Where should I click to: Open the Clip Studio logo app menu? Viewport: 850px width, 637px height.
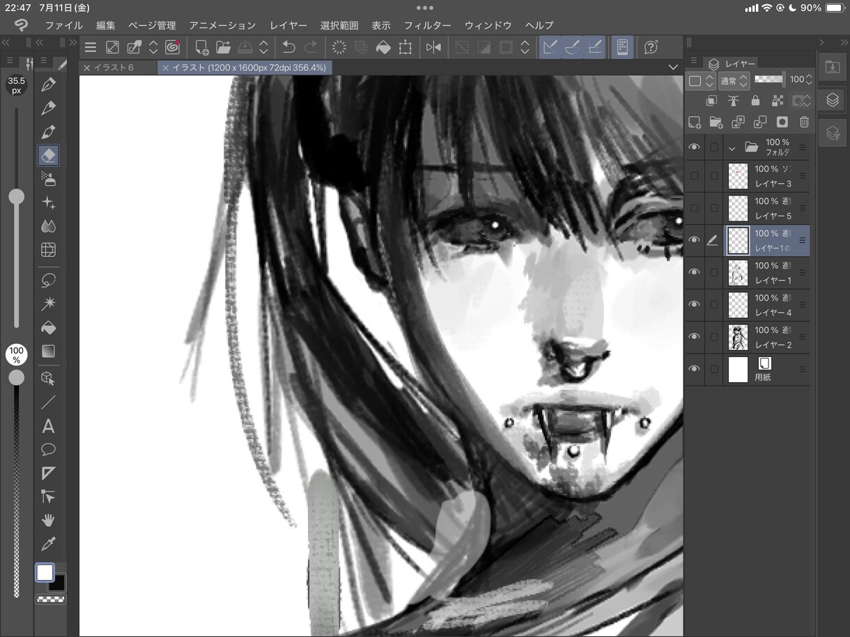22,25
